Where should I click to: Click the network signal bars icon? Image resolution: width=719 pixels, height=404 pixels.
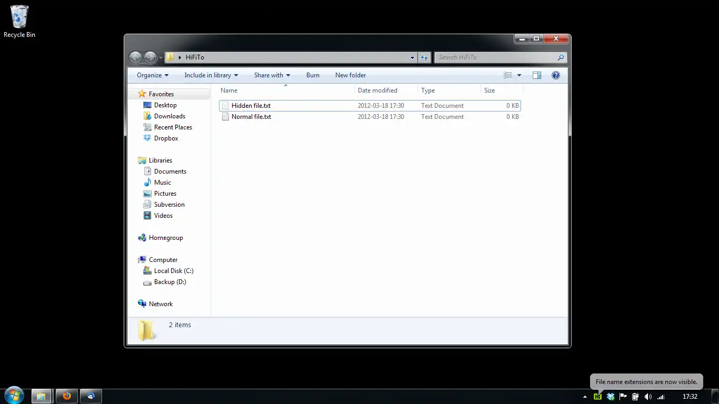pos(661,397)
